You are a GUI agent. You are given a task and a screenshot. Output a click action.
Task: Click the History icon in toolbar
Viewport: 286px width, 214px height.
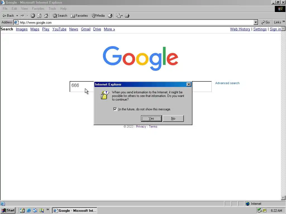(x=110, y=16)
